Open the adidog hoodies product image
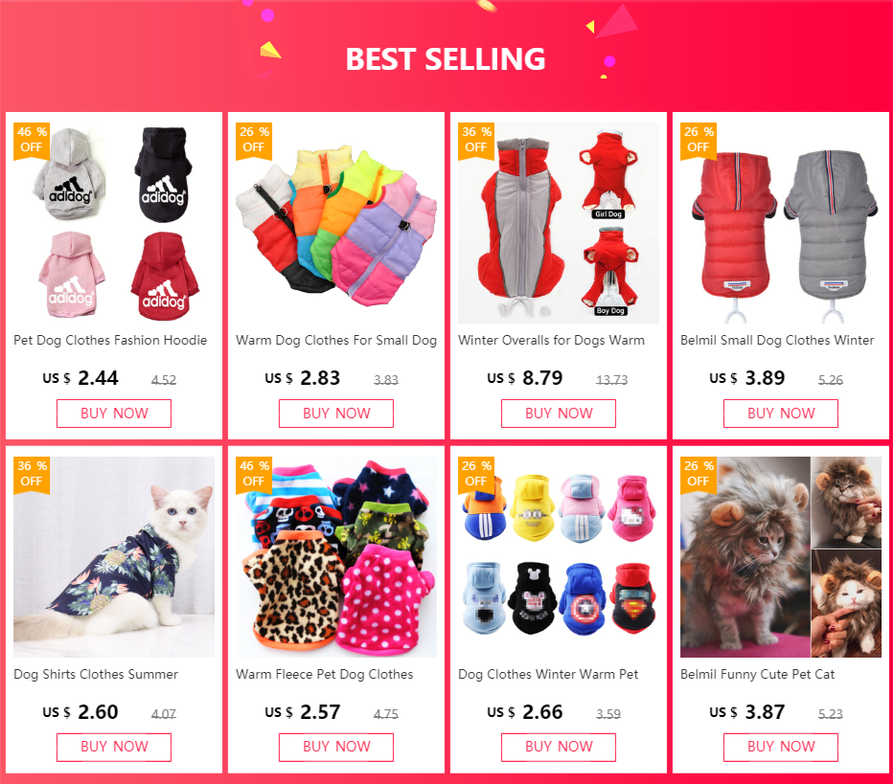 point(114,223)
